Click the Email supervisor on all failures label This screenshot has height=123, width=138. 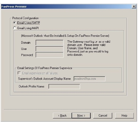[x=40, y=73]
